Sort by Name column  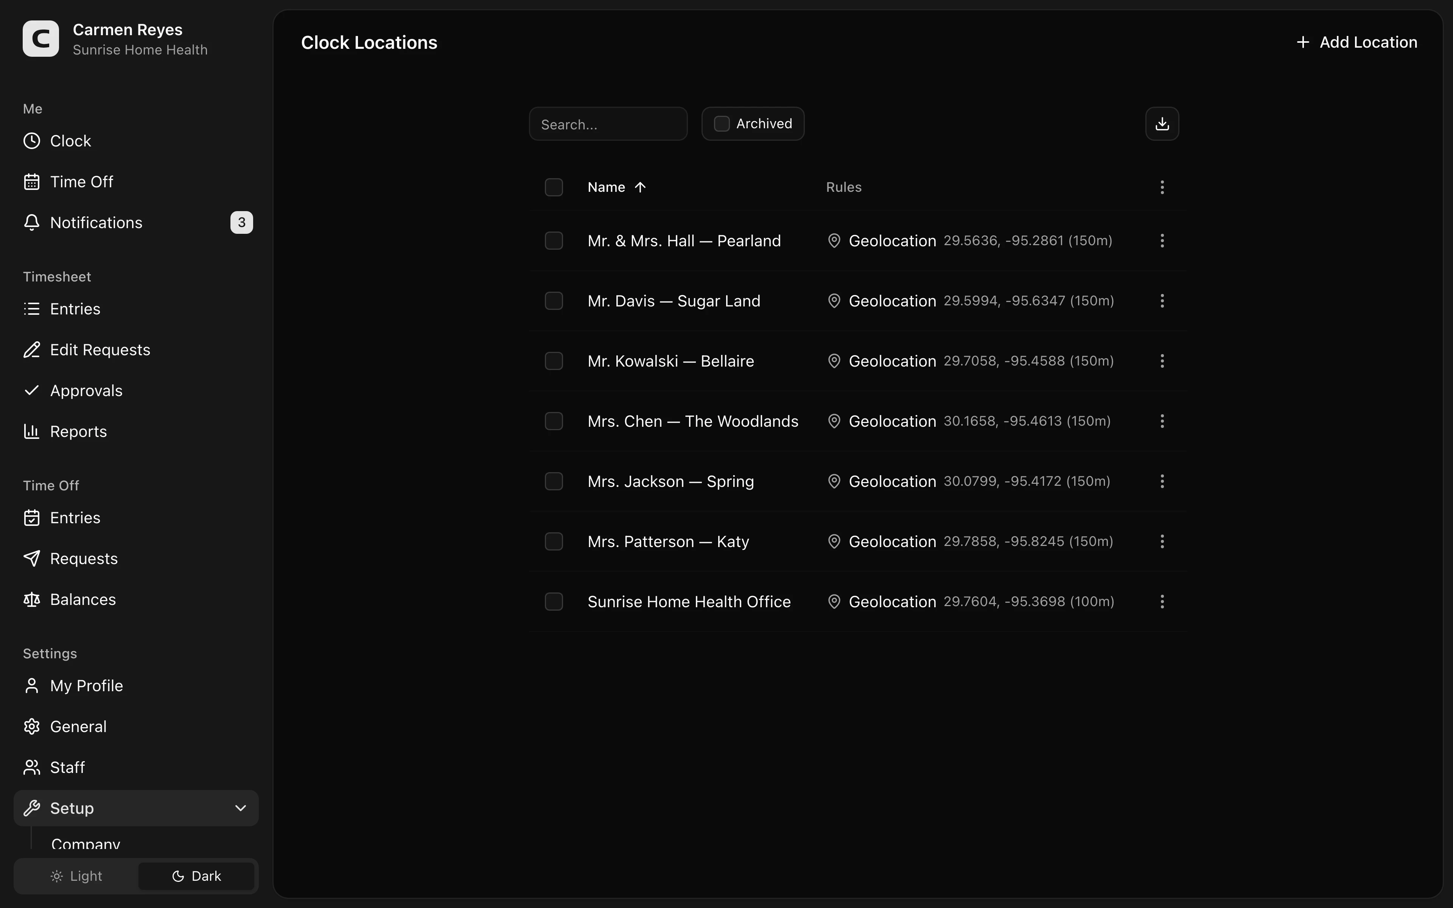point(617,187)
